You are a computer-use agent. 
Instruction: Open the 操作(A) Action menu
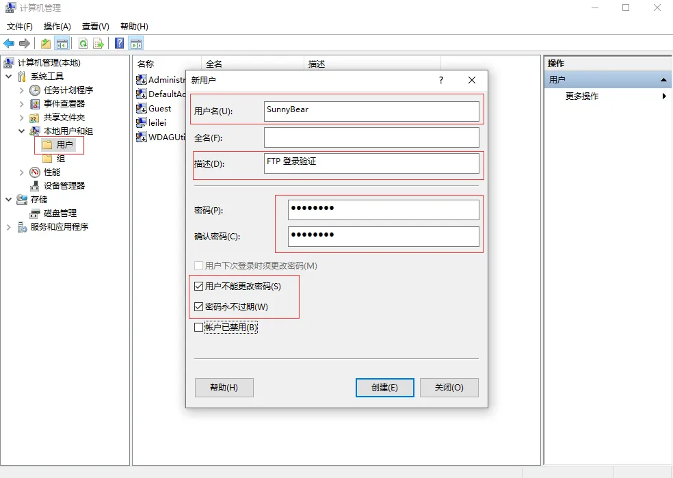pyautogui.click(x=57, y=27)
